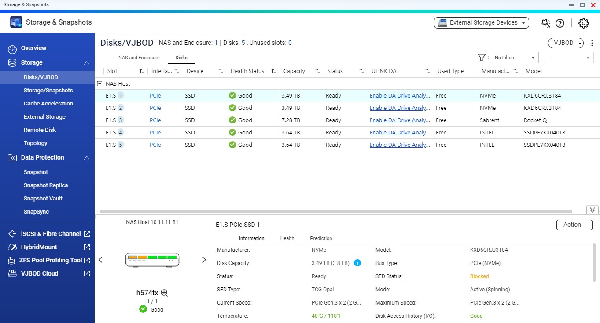Screen dimensions: 600x323
Task: Click the filter funnel icon
Action: click(x=482, y=58)
